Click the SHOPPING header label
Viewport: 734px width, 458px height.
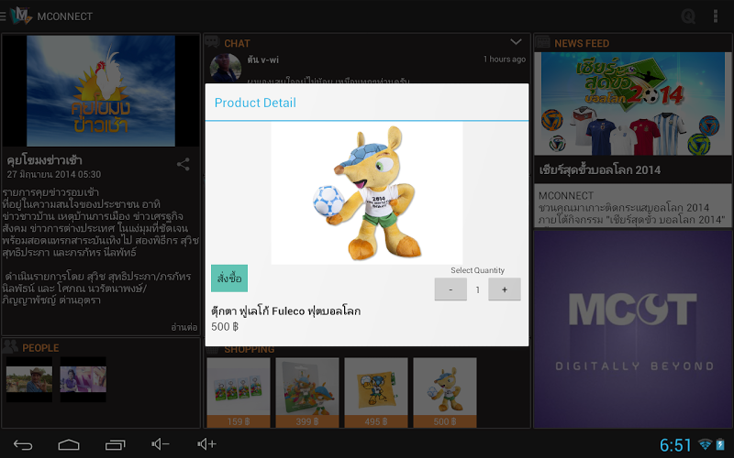[x=249, y=350]
